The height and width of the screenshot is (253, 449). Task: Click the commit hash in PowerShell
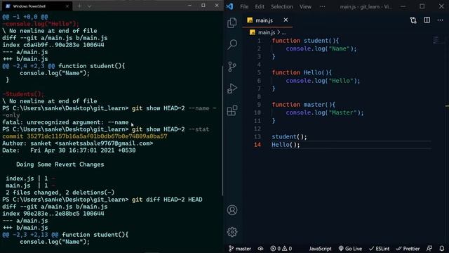pos(97,136)
